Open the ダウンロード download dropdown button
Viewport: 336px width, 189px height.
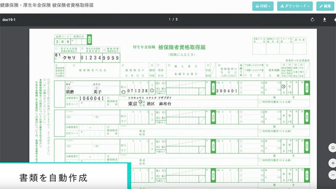(295, 6)
